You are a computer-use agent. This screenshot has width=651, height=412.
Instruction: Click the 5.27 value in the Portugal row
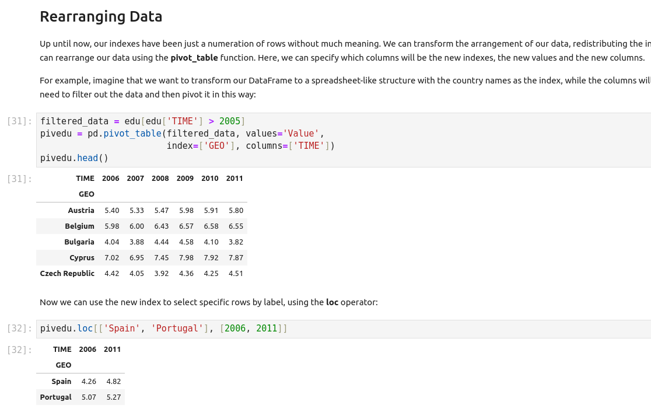click(x=113, y=397)
